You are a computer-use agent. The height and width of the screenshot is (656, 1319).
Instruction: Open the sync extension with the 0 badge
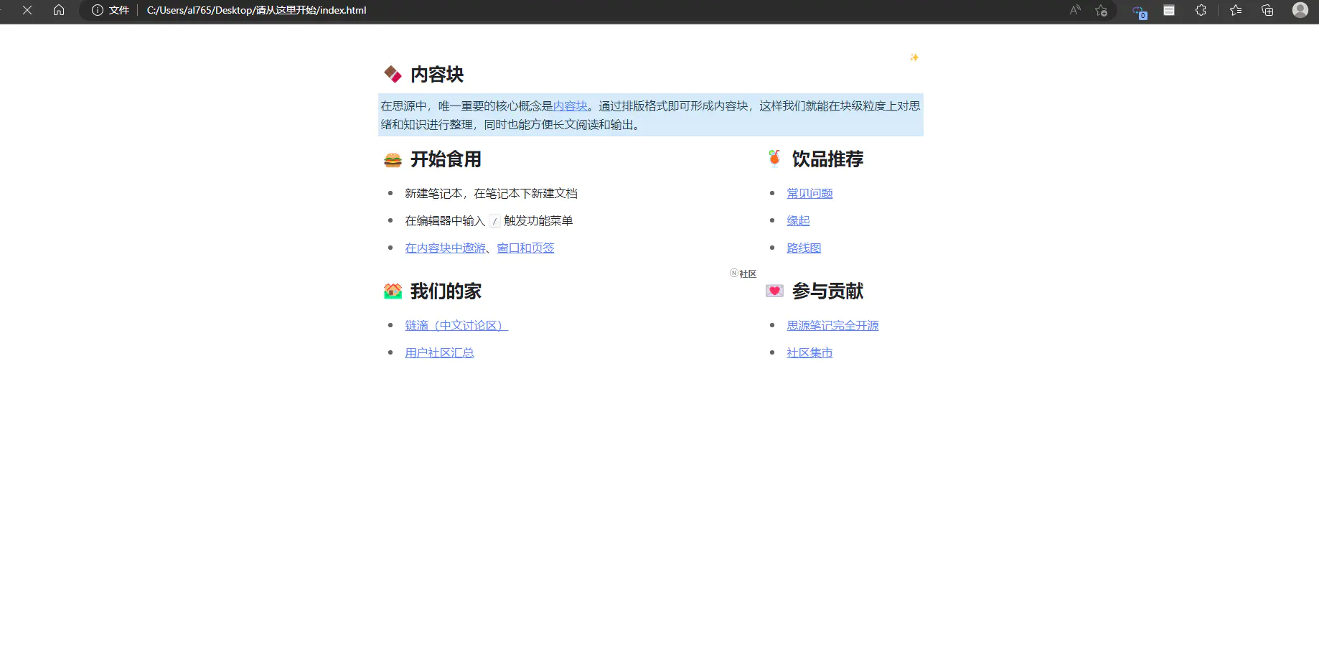pyautogui.click(x=1139, y=11)
